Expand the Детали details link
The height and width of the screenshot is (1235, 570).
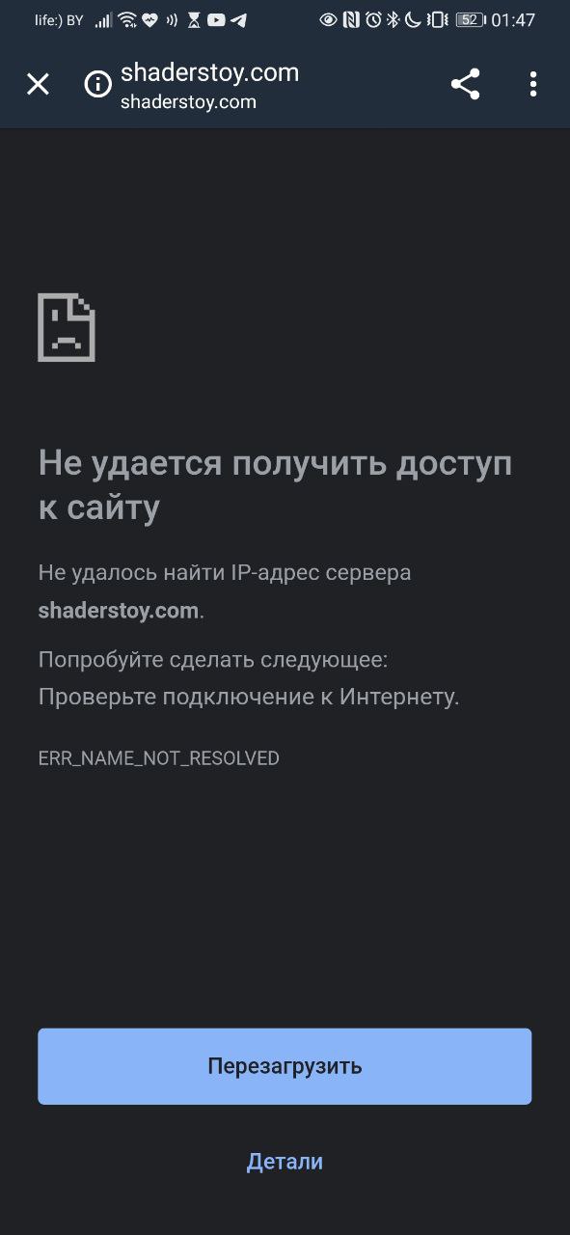click(285, 1162)
